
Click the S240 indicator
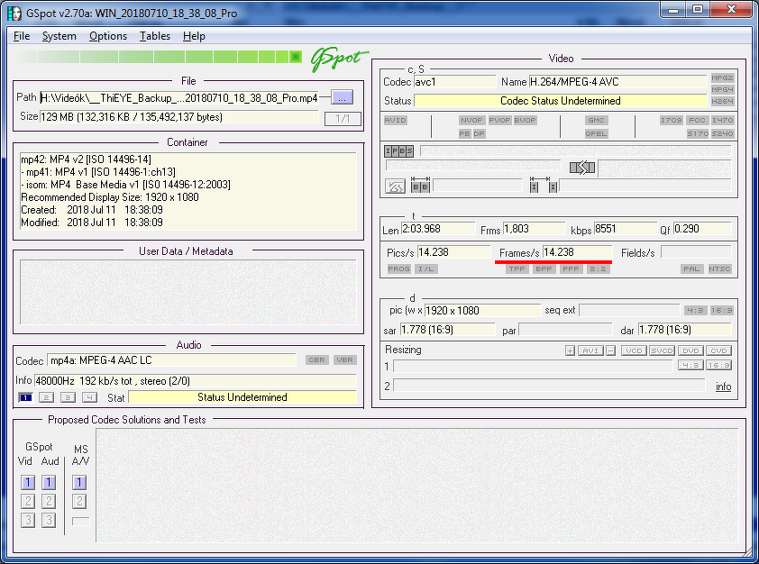pos(723,133)
